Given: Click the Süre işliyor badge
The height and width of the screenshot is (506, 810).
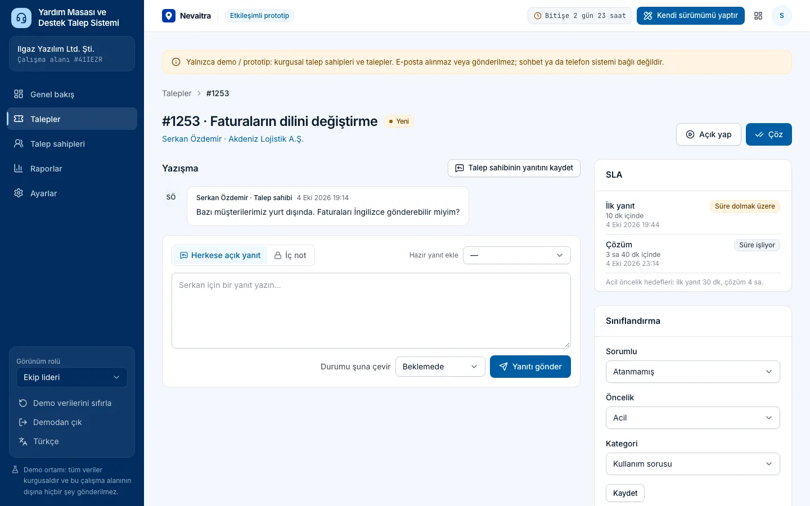Looking at the screenshot, I should click(x=757, y=245).
